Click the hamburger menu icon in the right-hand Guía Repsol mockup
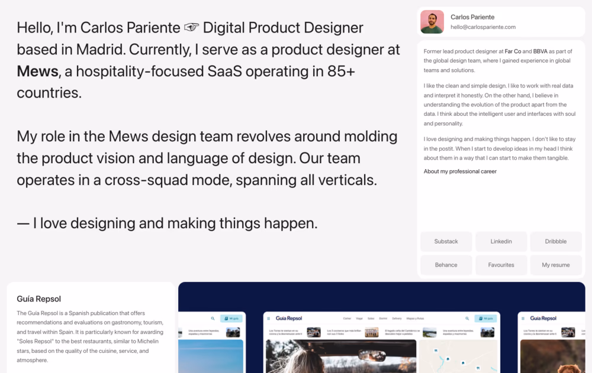Image resolution: width=592 pixels, height=373 pixels. tap(523, 318)
